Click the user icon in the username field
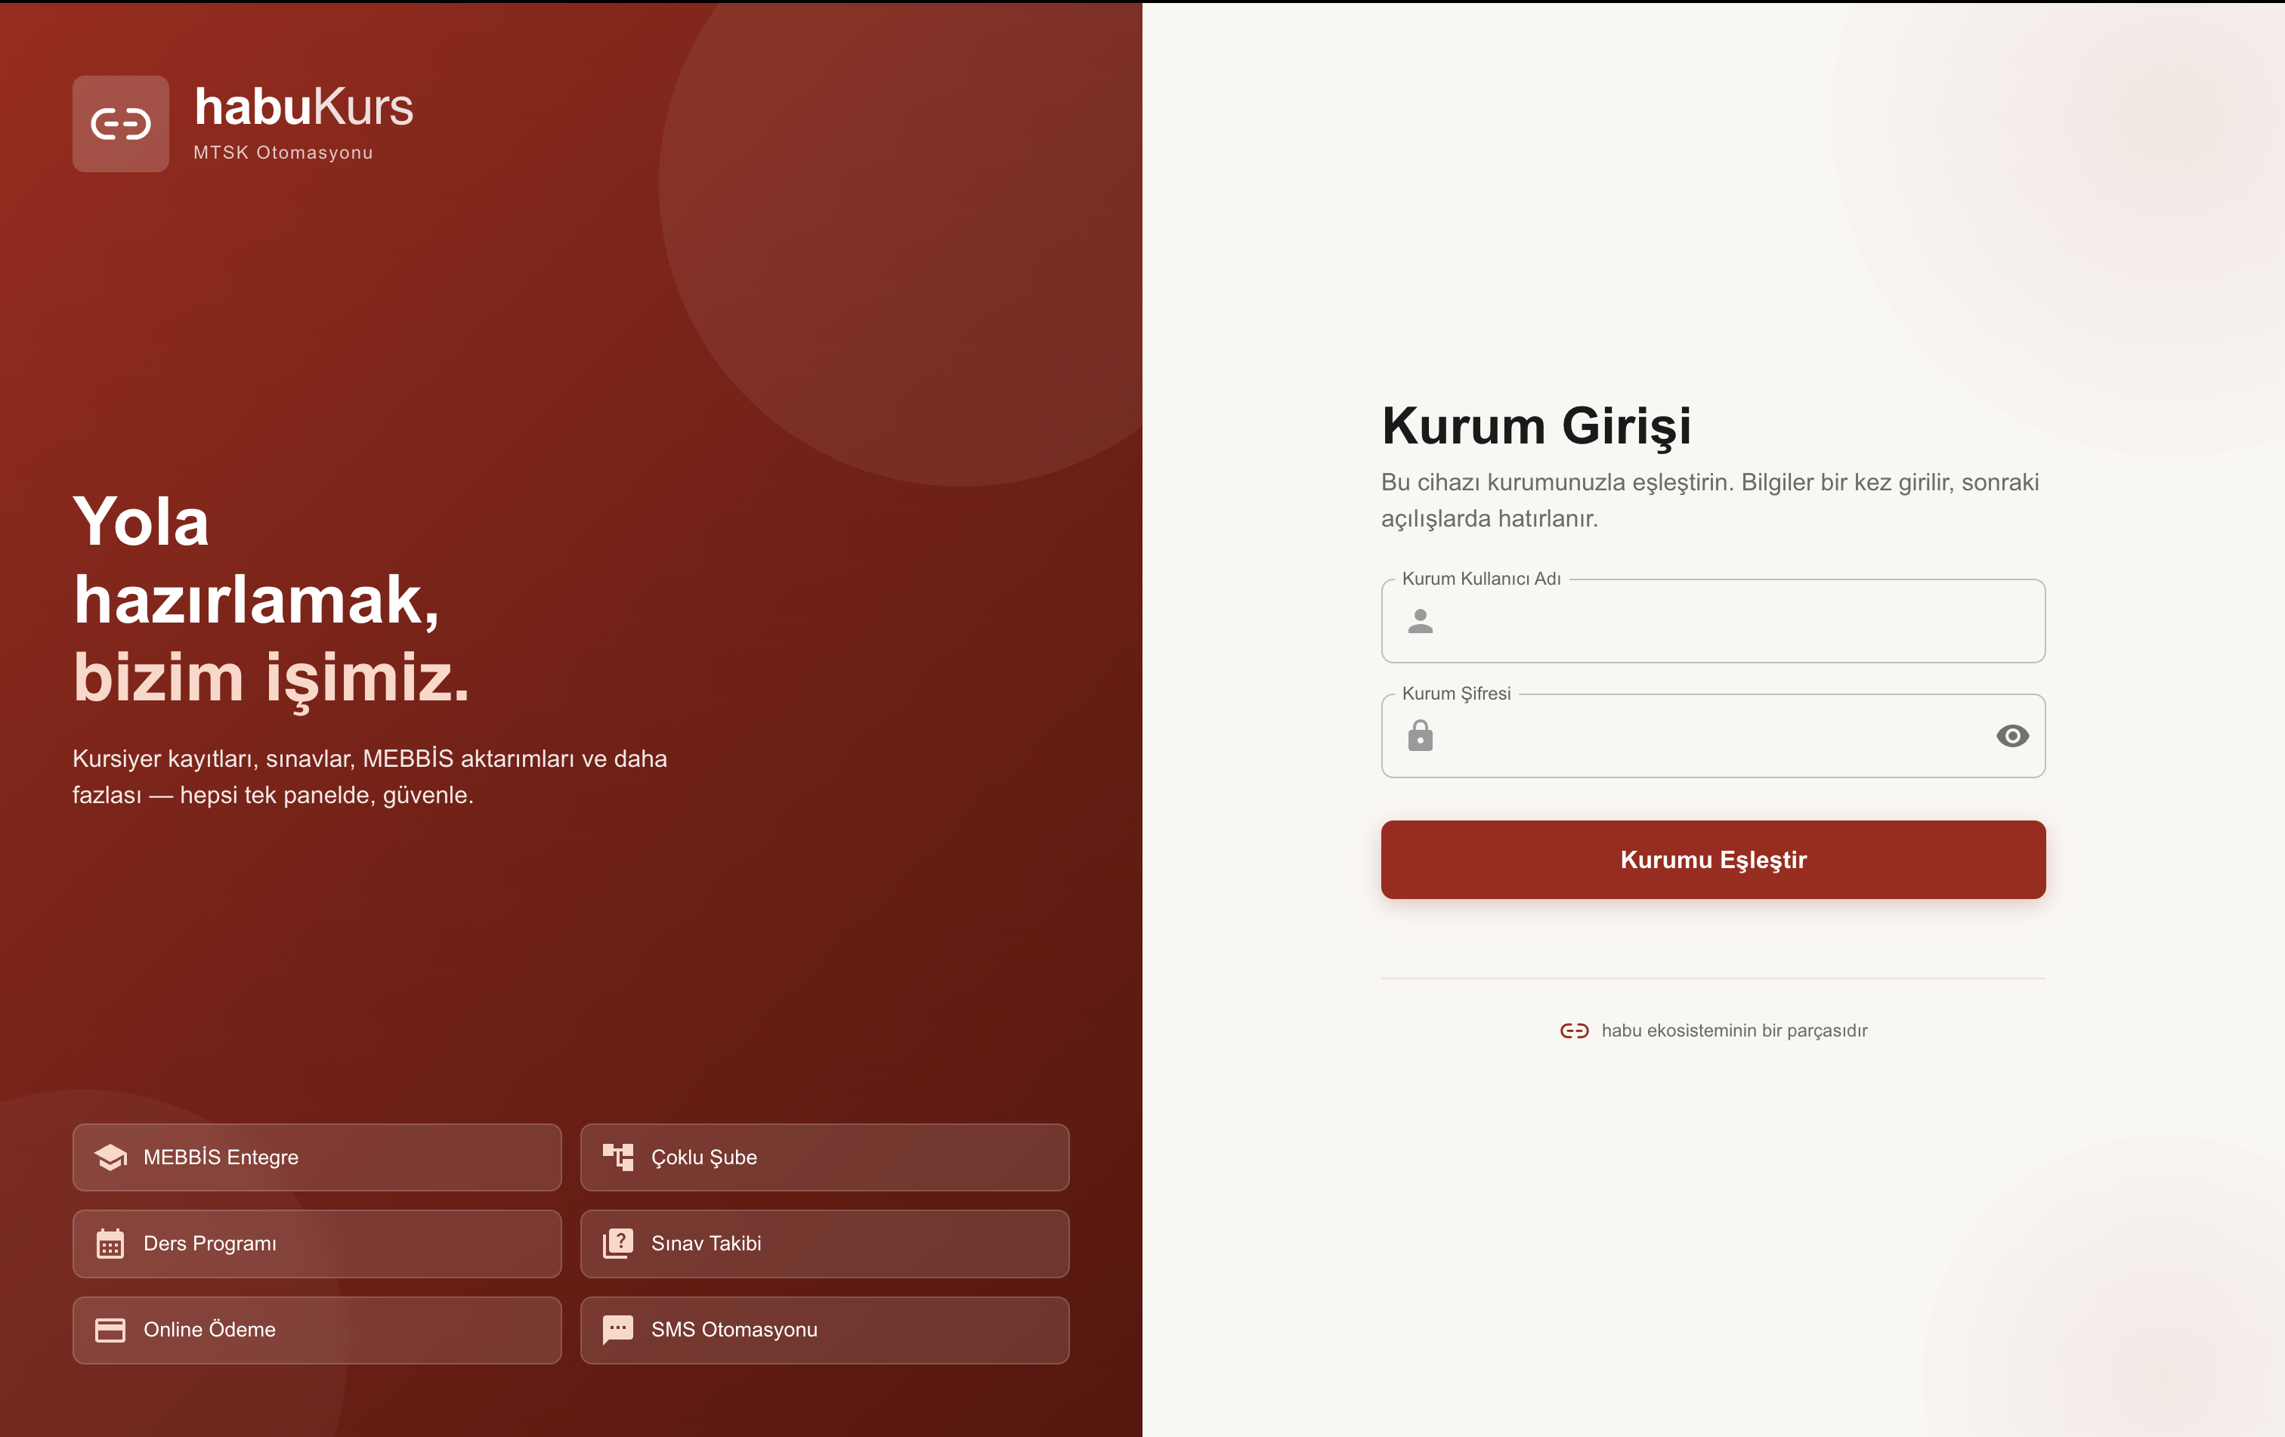The height and width of the screenshot is (1437, 2285). [1420, 621]
